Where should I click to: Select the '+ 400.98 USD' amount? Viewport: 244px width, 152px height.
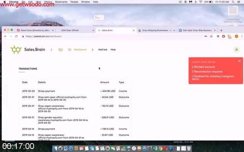(108, 91)
